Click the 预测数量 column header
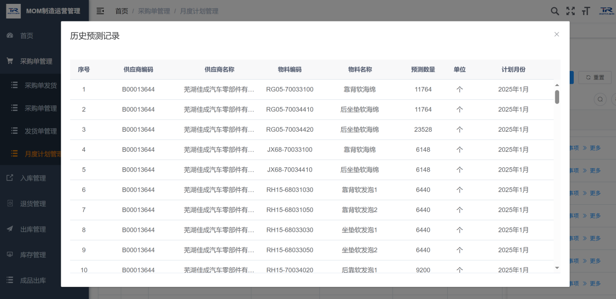 tap(423, 70)
